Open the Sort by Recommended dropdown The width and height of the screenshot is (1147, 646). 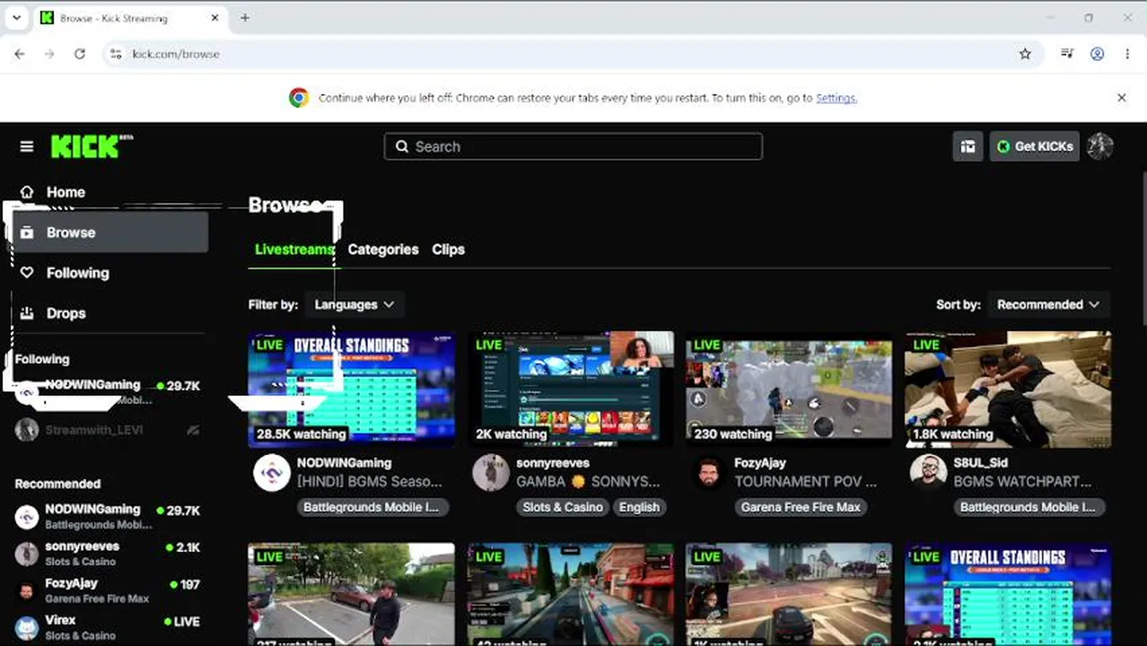pos(1048,304)
